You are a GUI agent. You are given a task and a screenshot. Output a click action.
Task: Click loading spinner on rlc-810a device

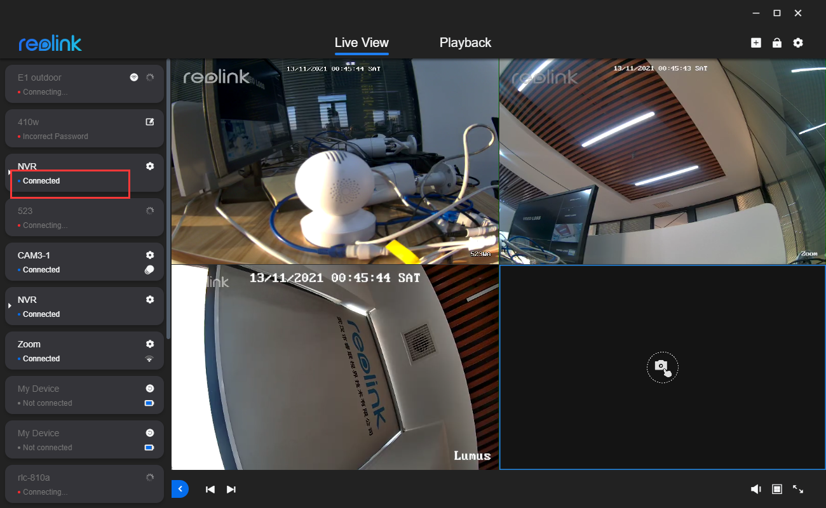tap(150, 477)
